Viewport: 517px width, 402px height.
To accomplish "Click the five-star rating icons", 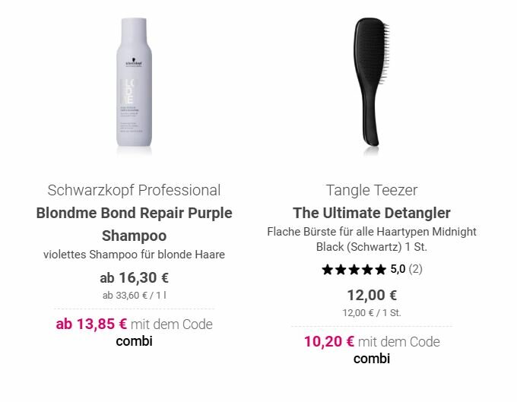I will [x=354, y=269].
